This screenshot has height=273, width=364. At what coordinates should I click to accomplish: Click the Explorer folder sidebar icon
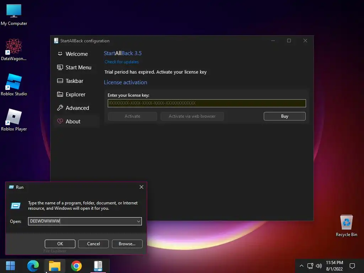[60, 94]
